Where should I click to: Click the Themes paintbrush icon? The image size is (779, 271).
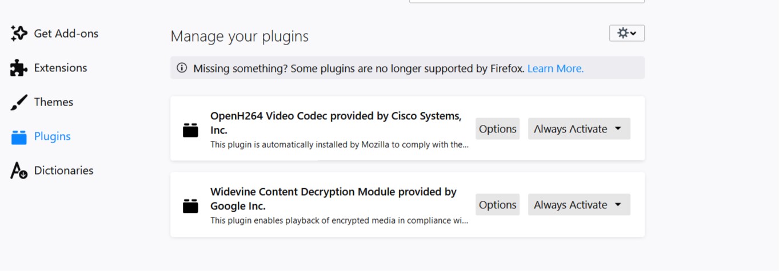[x=19, y=102]
